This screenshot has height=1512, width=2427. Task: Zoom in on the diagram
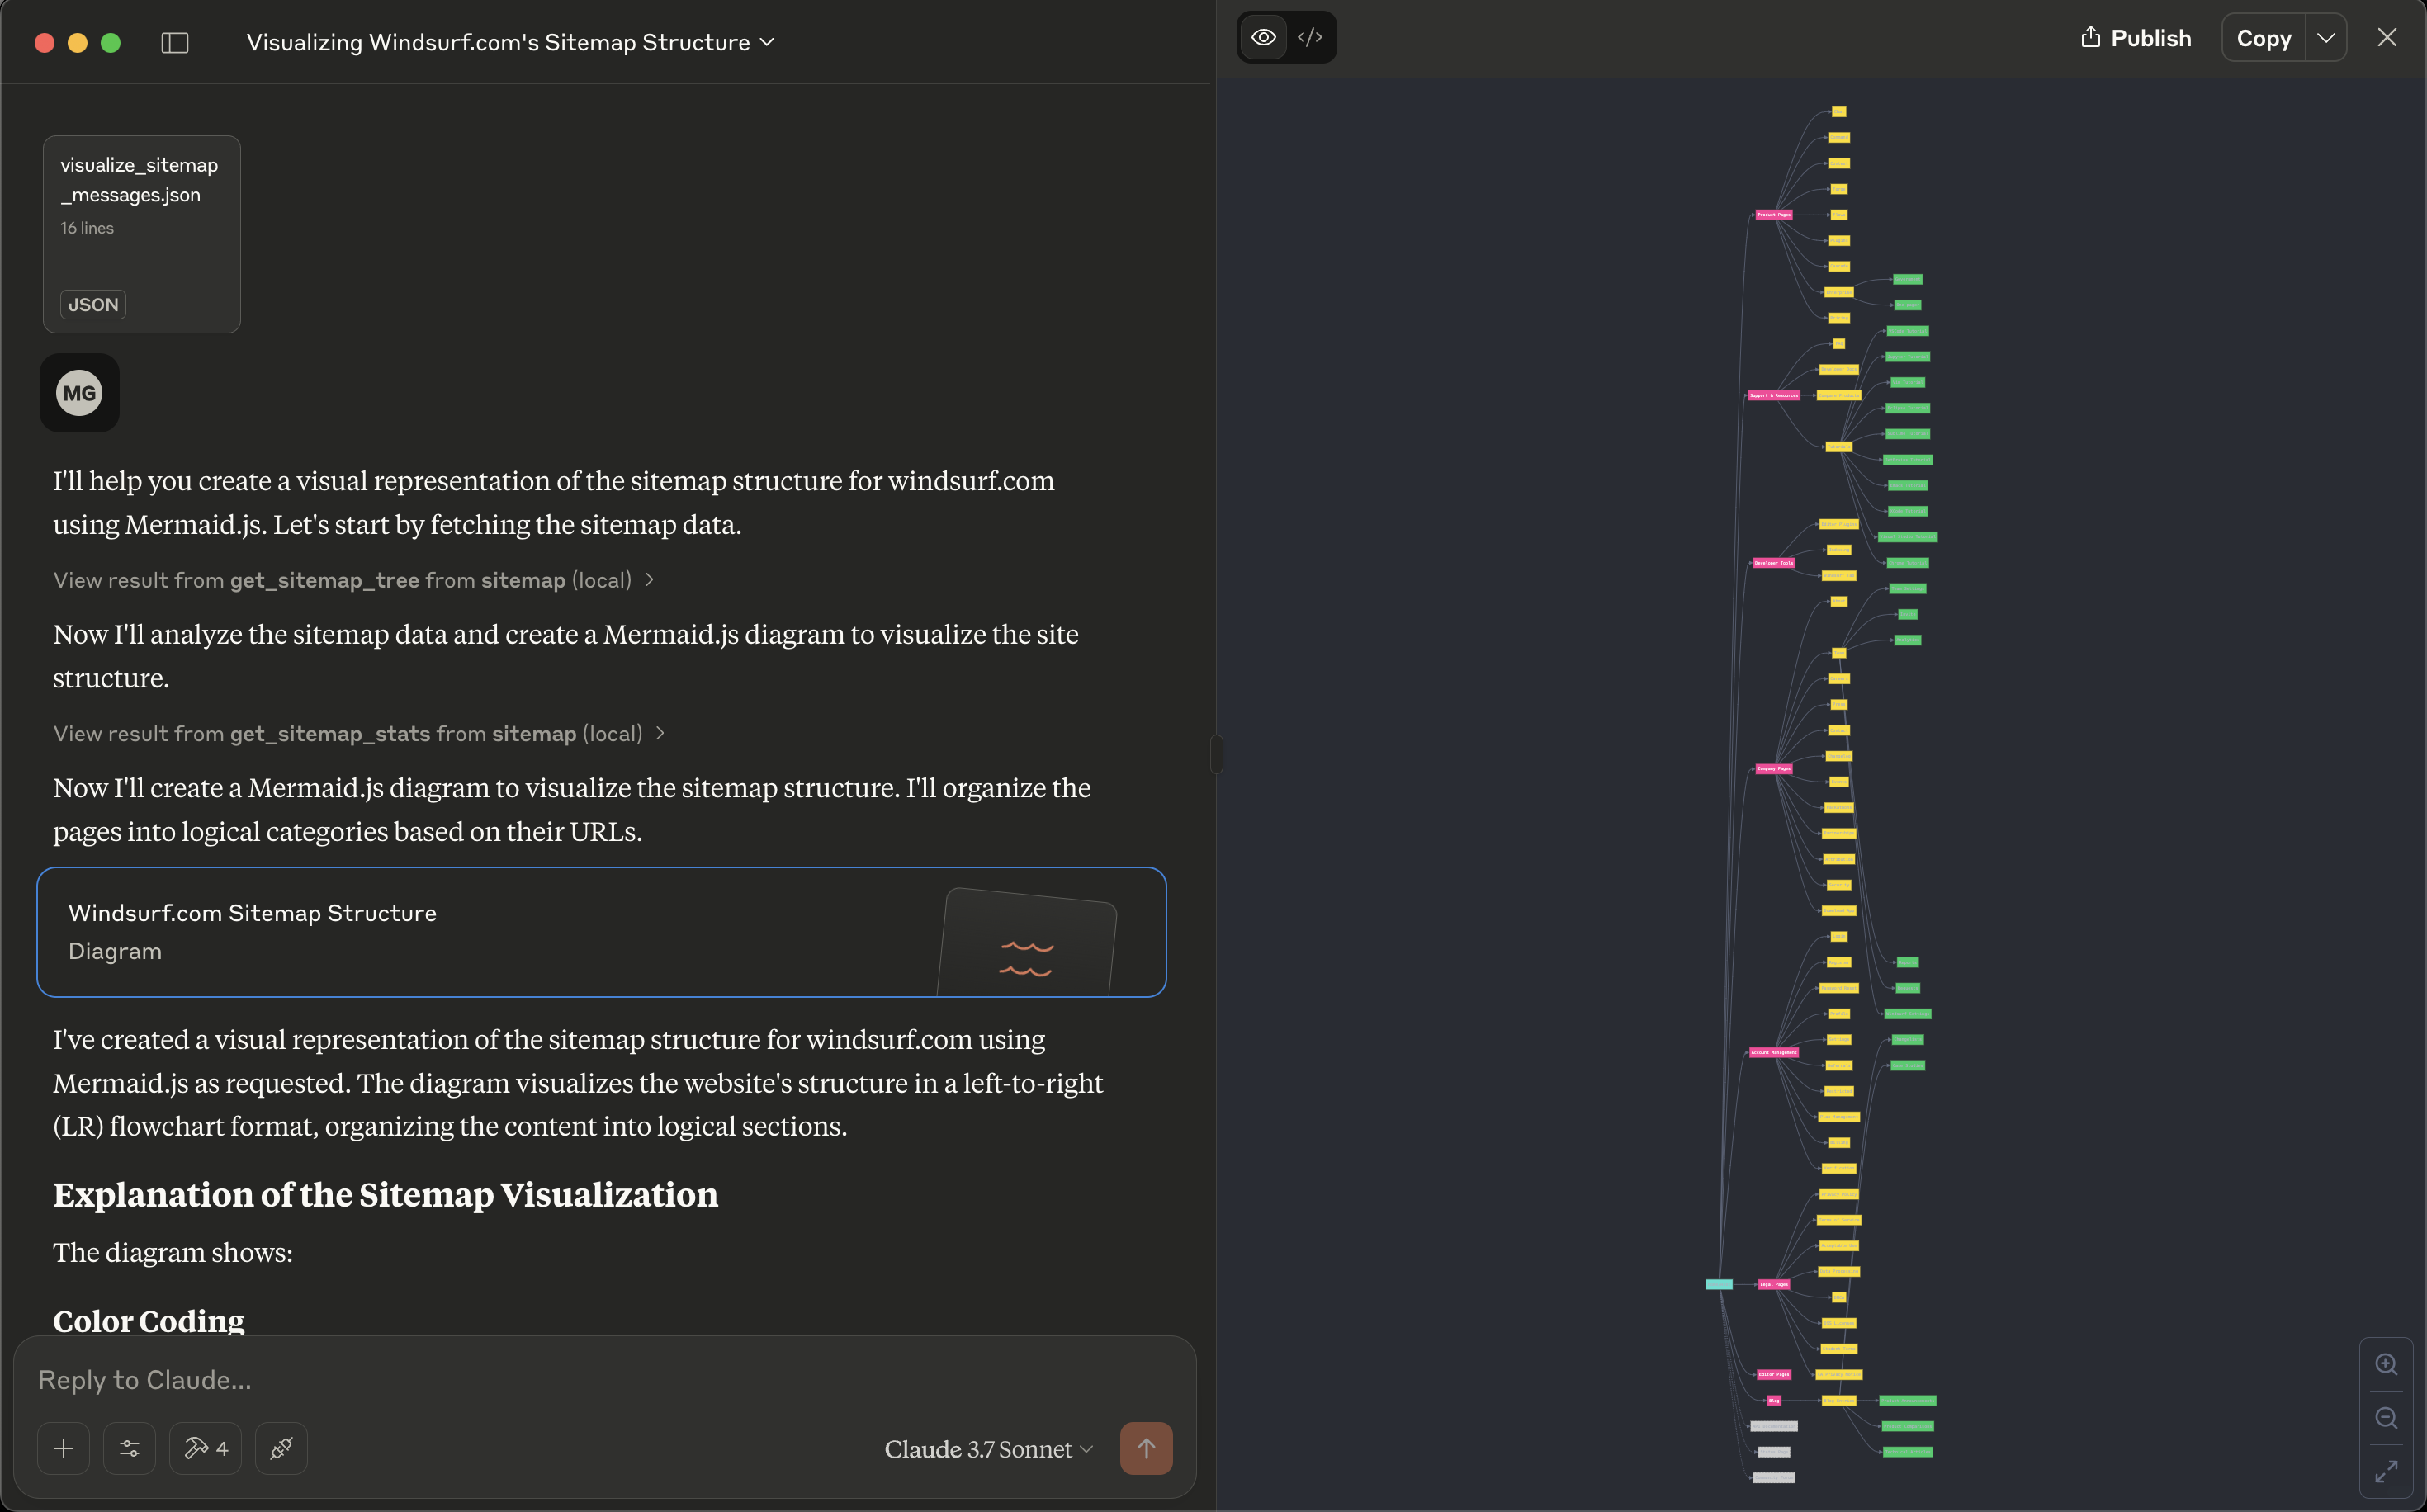pyautogui.click(x=2386, y=1365)
